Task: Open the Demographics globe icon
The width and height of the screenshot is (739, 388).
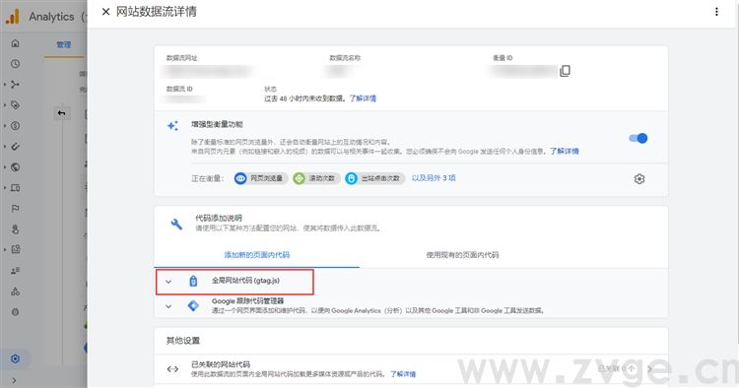Action: 15,167
